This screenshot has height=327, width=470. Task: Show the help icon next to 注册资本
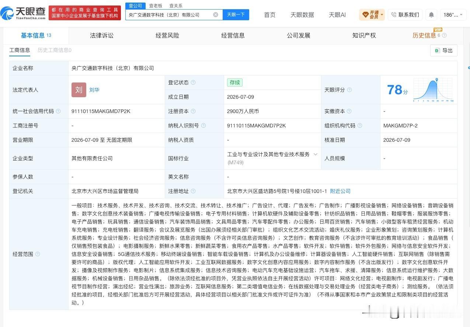tap(193, 111)
